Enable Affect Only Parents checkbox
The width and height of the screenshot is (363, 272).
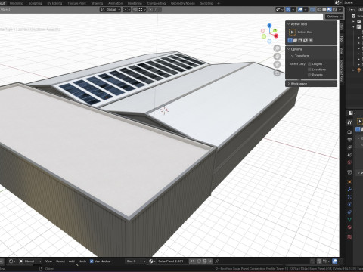[x=309, y=75]
